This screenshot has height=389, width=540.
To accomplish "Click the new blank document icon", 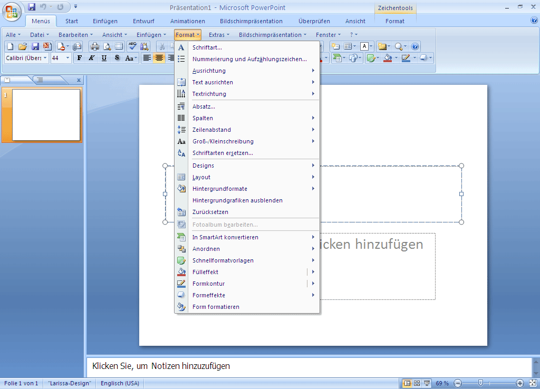I will pos(11,46).
